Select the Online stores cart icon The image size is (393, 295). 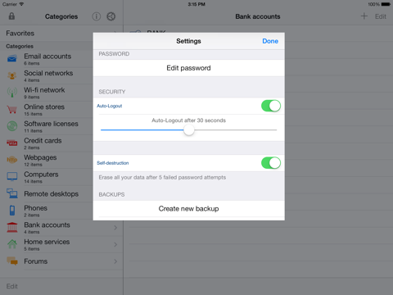point(12,109)
